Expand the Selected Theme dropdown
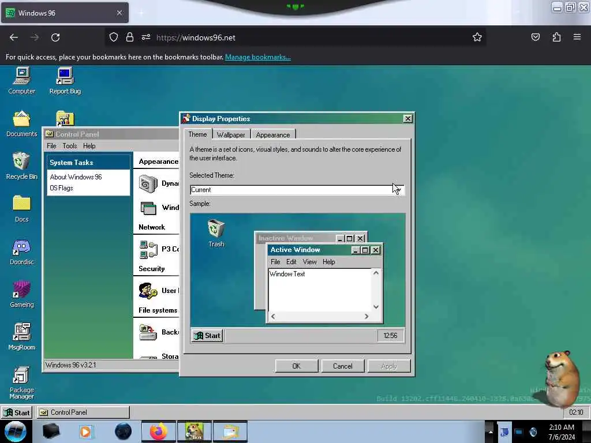591x443 pixels. pos(398,190)
